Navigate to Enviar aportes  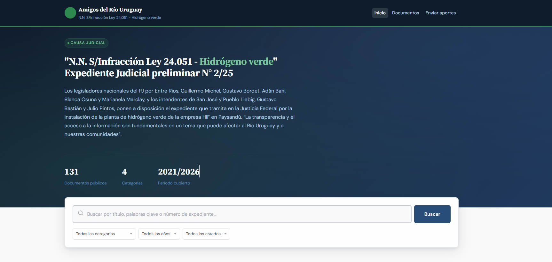440,13
